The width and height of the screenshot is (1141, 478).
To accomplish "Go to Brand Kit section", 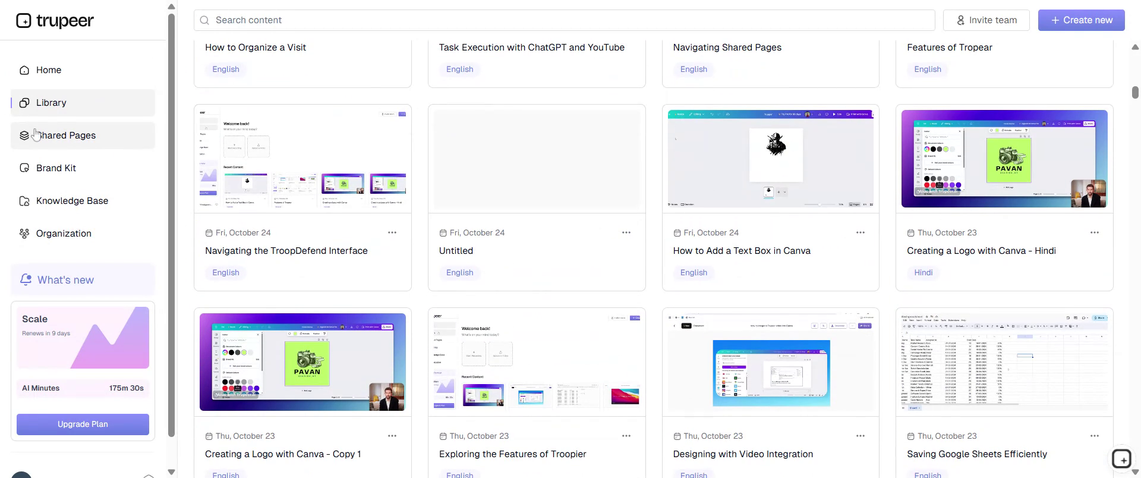I will tap(83, 168).
